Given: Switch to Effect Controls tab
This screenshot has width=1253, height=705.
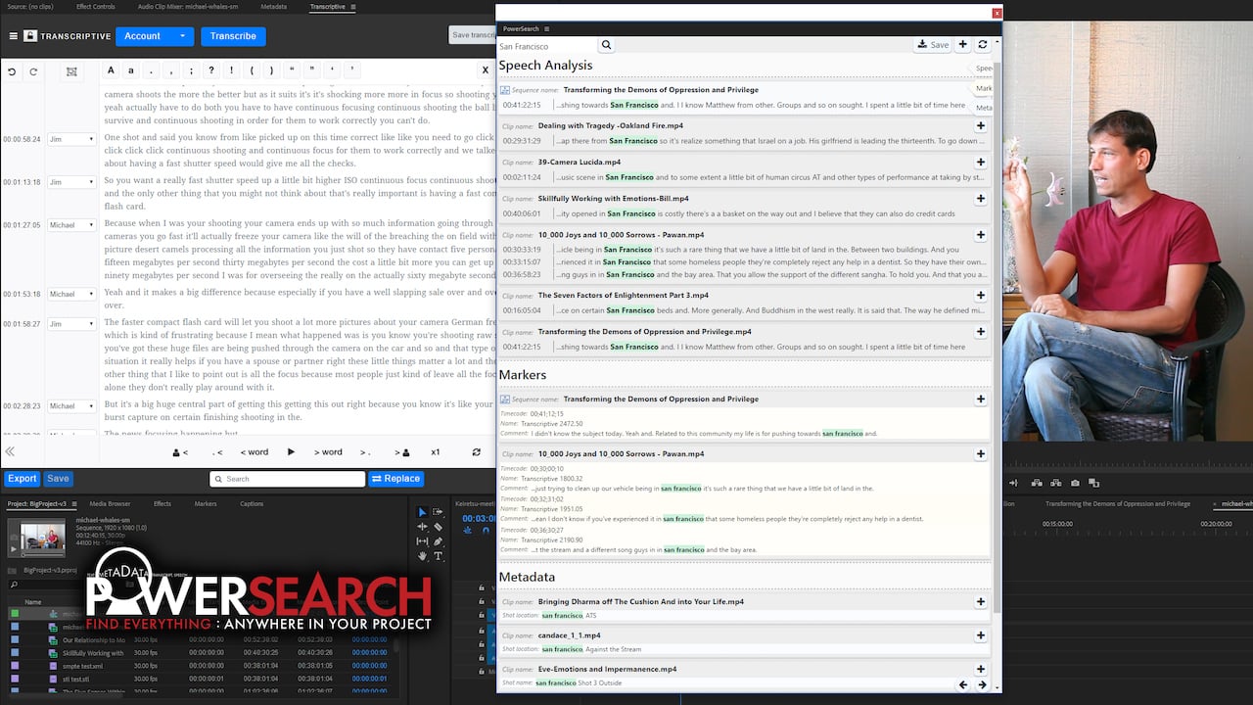Looking at the screenshot, I should pos(95,7).
